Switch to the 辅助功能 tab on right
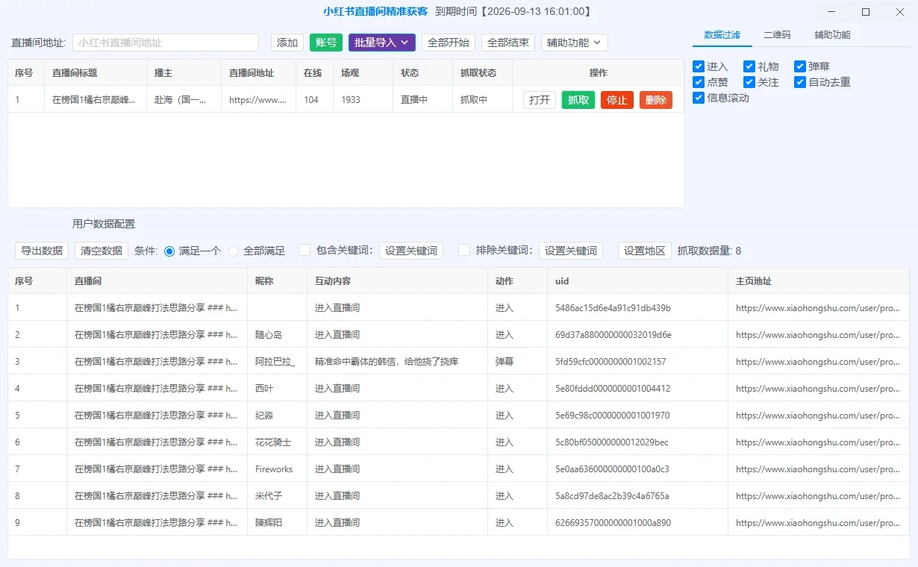Screen dimensions: 918x567 832,35
